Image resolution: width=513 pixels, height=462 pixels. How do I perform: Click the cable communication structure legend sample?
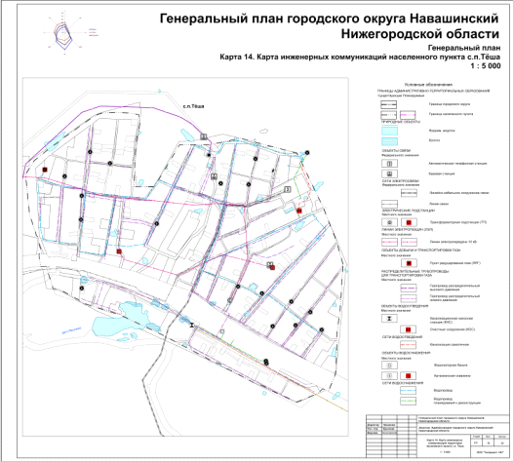(409, 193)
